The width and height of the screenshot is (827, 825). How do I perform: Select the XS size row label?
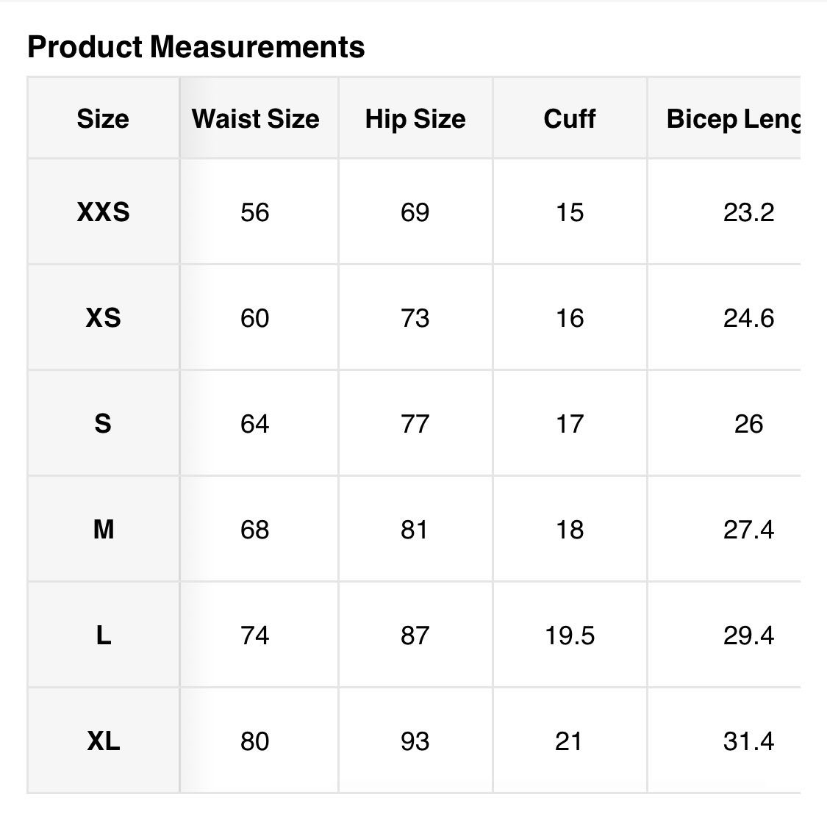[103, 318]
